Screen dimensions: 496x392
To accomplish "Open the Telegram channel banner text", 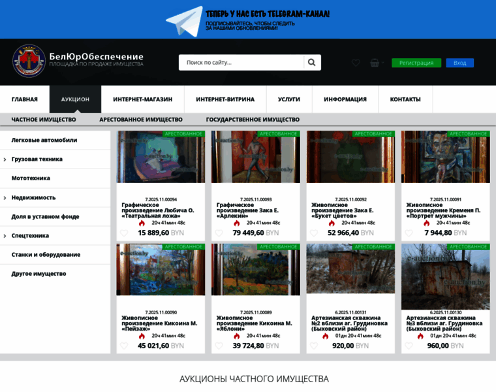I will (268, 20).
